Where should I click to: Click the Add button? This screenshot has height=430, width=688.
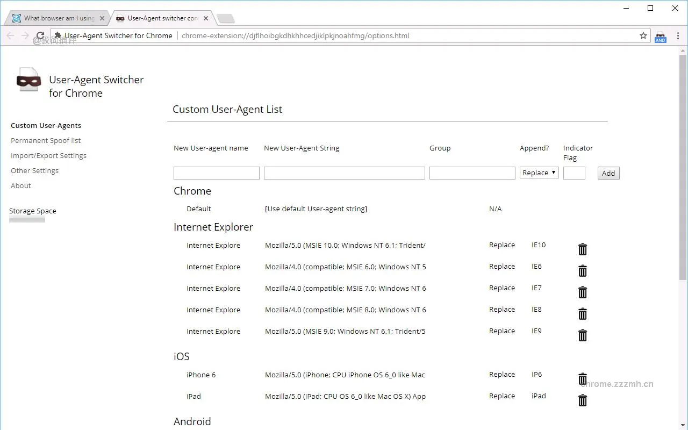point(608,173)
